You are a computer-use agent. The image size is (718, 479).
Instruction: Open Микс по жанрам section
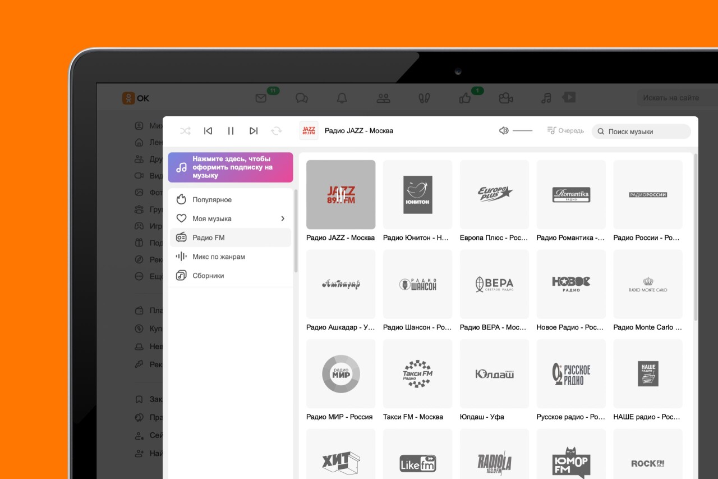[x=218, y=257]
